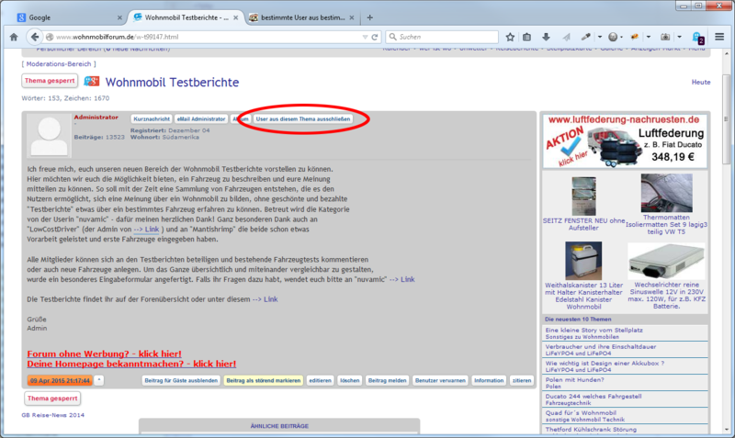This screenshot has width=735, height=438.
Task: Click the lower 'Thema gesperrt' button
Action: point(52,399)
